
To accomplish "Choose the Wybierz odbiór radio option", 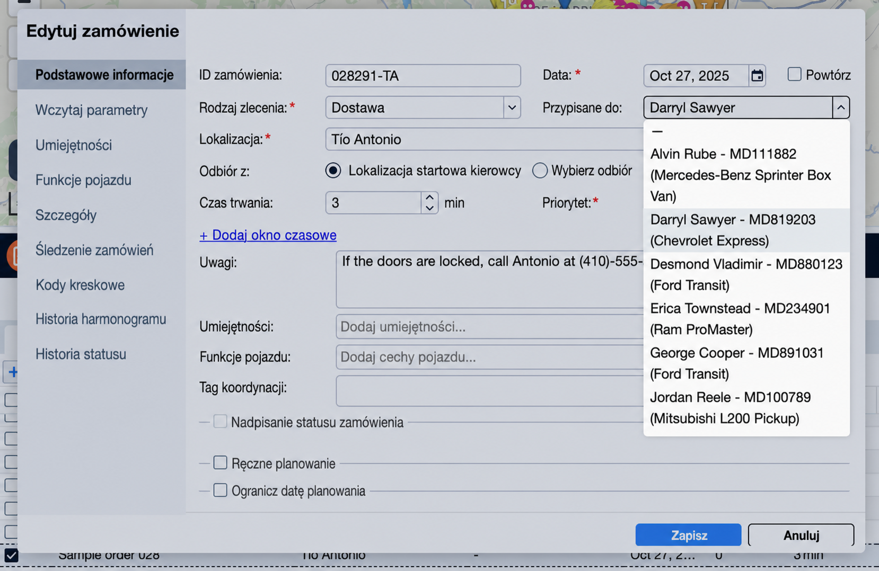I will coord(540,171).
